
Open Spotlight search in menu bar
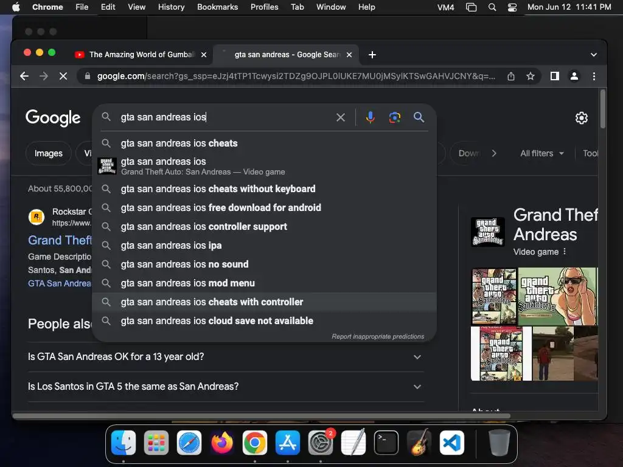point(492,7)
